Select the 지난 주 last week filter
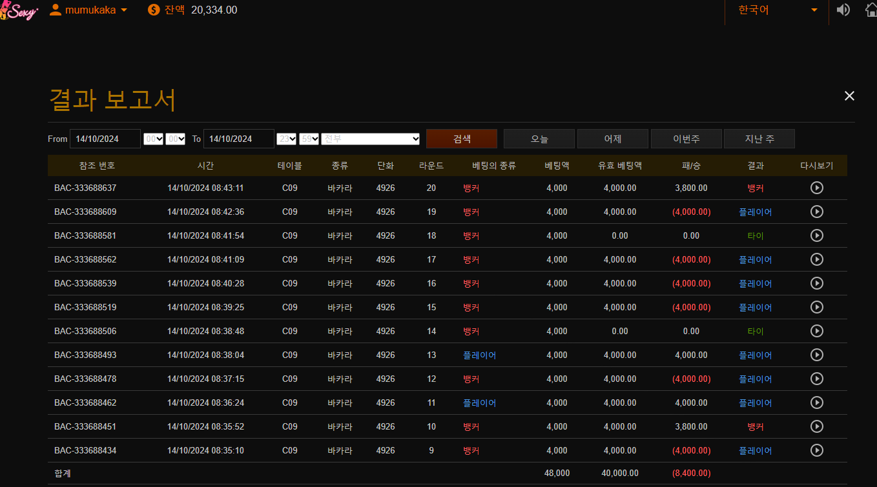Image resolution: width=877 pixels, height=487 pixels. point(759,139)
